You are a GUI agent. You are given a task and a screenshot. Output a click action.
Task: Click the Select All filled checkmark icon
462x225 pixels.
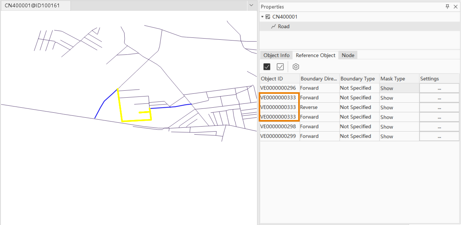click(267, 67)
